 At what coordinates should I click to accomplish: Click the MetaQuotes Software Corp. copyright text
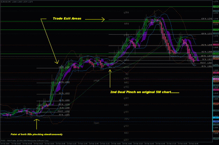pos(25,140)
